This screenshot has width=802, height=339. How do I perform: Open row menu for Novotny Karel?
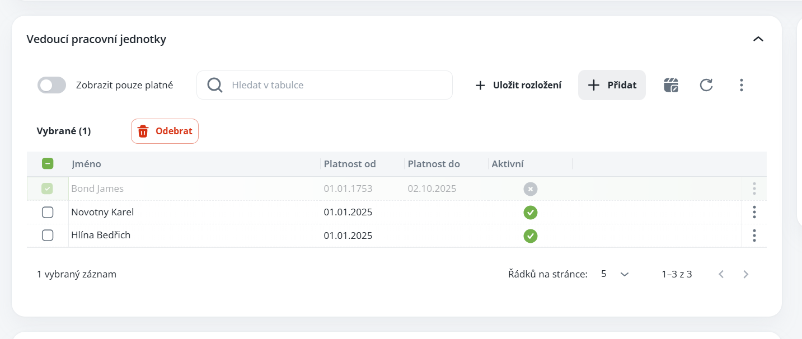click(754, 212)
